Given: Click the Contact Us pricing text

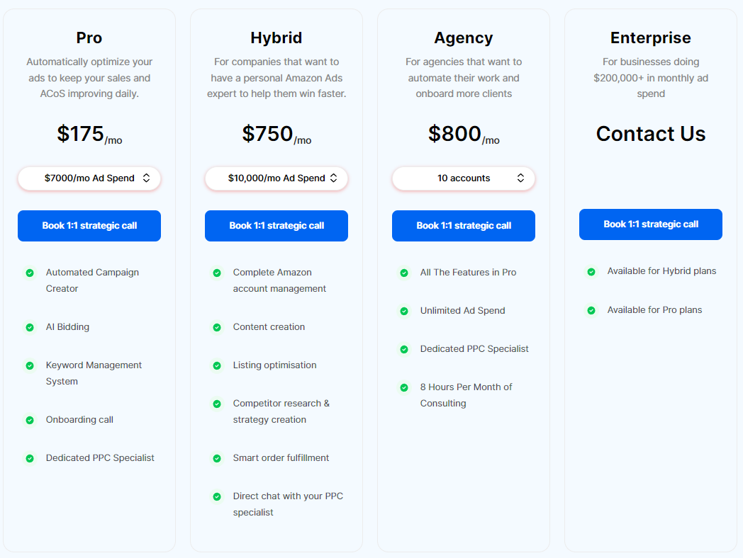Looking at the screenshot, I should pyautogui.click(x=651, y=134).
